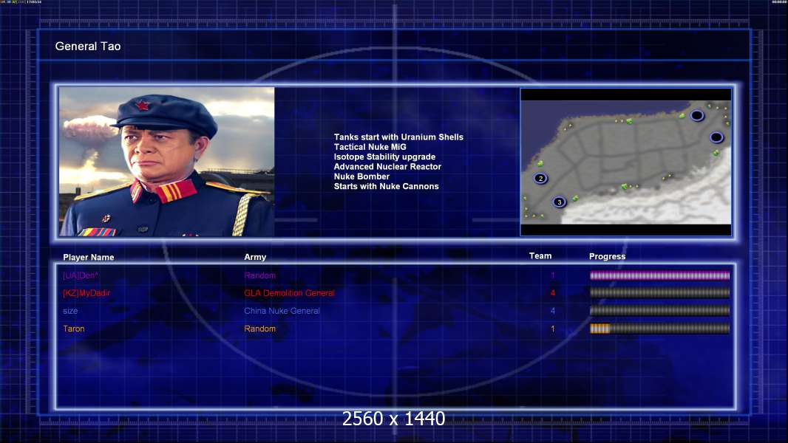Select player 'size' in the list
788x443 pixels.
click(x=70, y=311)
